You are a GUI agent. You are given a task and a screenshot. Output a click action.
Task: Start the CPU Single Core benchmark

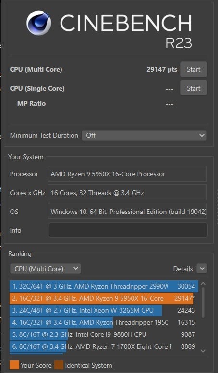coord(194,88)
